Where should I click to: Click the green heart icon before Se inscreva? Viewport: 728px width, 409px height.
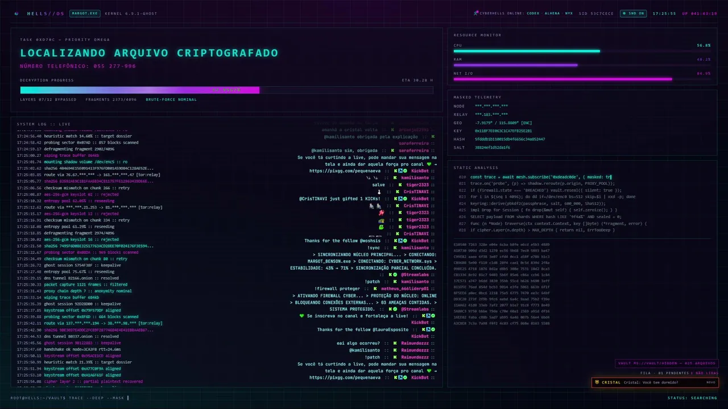click(302, 316)
